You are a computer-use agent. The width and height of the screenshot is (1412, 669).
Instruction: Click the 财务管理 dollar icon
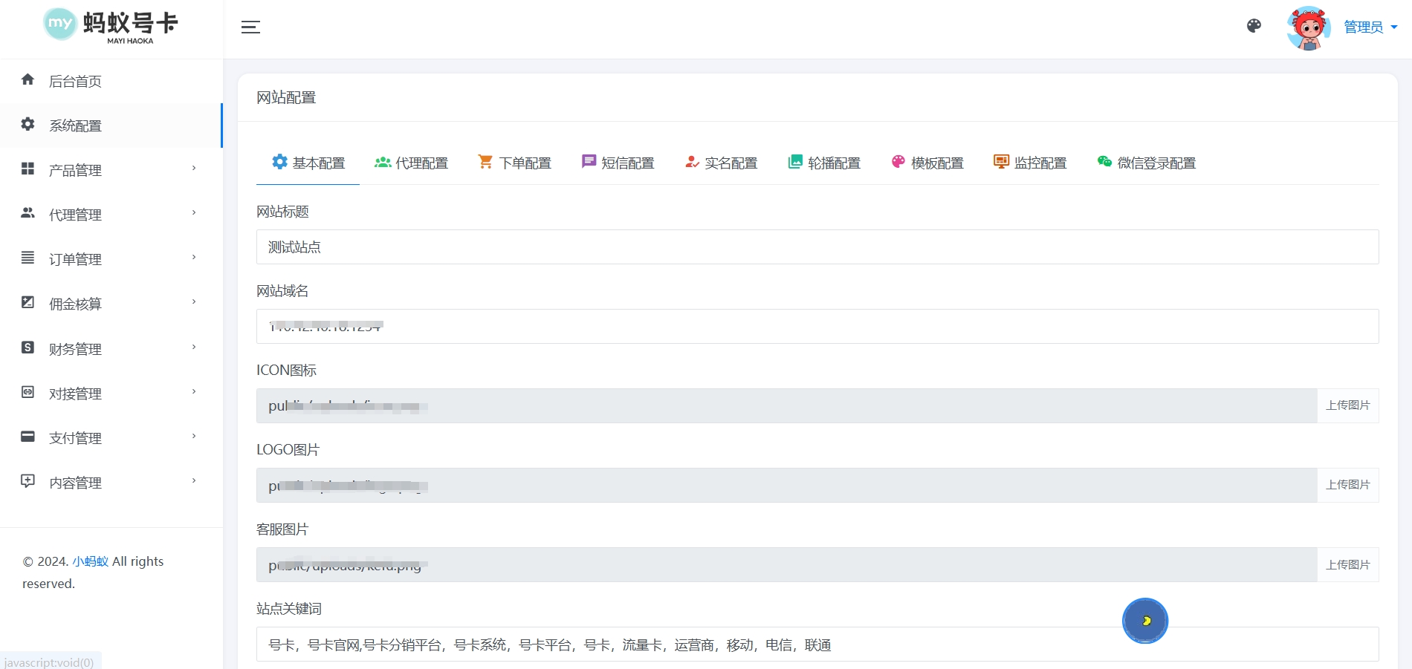pos(28,347)
